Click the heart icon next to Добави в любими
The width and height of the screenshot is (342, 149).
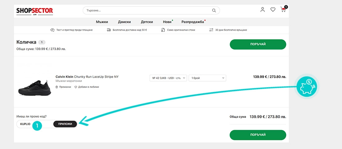coord(76,87)
